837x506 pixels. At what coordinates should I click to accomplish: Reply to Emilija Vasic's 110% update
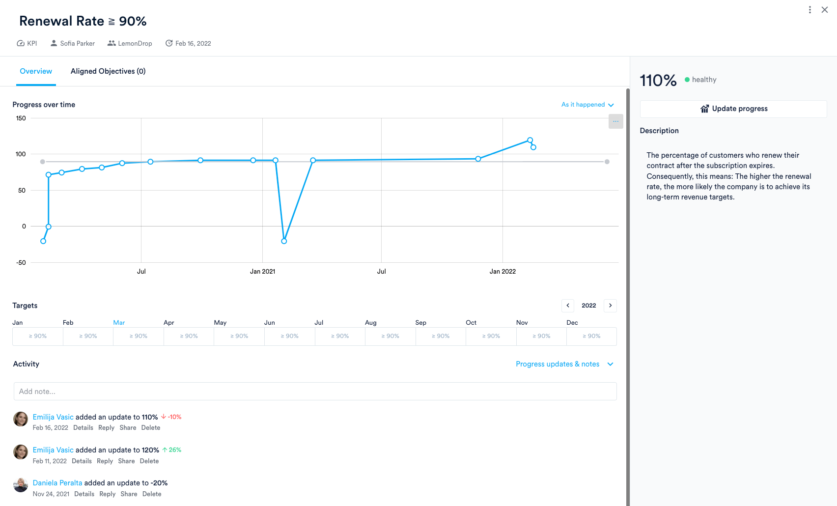(106, 427)
